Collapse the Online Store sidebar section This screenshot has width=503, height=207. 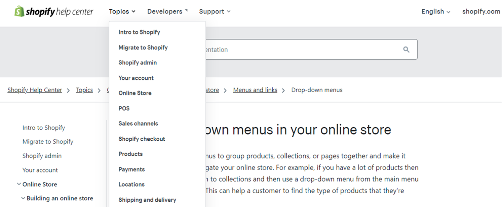(x=19, y=184)
